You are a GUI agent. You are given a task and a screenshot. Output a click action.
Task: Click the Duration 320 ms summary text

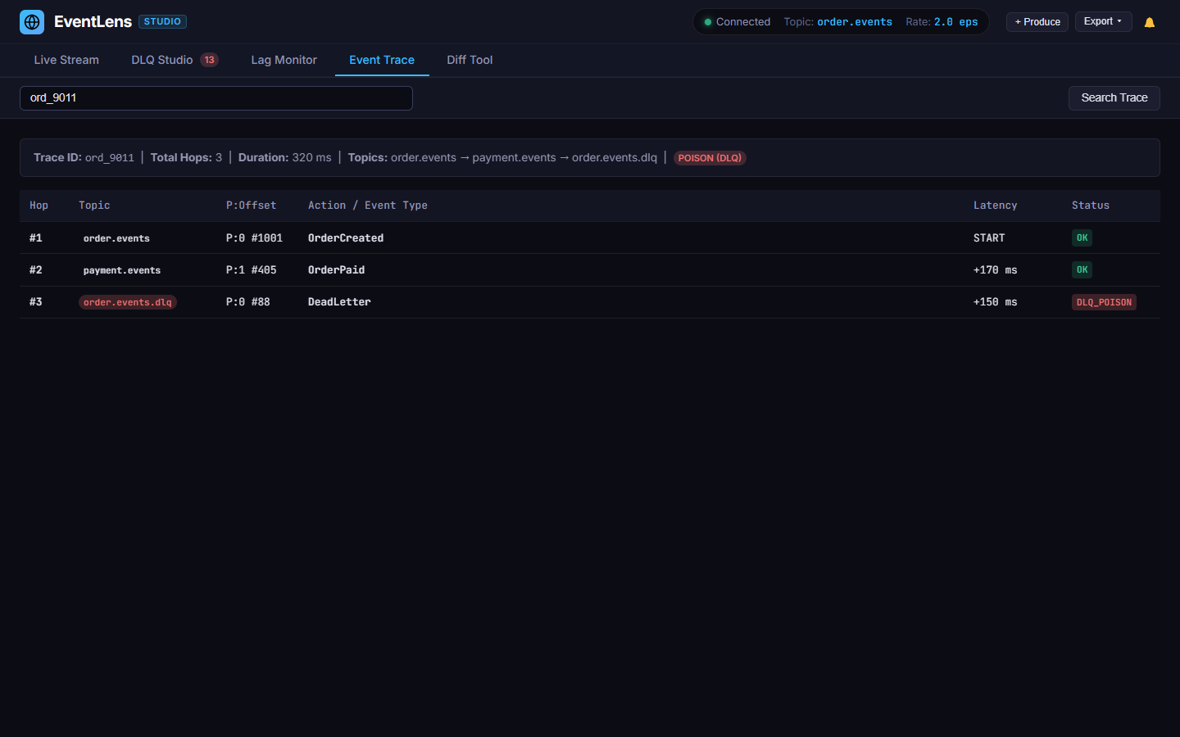[x=284, y=157]
